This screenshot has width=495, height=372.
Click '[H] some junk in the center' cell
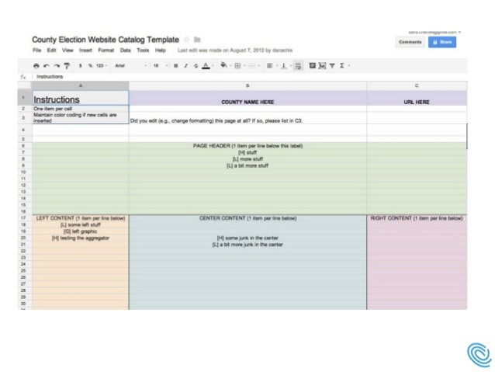point(247,238)
